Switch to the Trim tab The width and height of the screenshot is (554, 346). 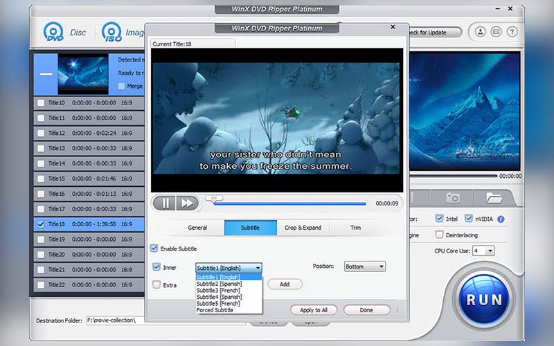(356, 228)
